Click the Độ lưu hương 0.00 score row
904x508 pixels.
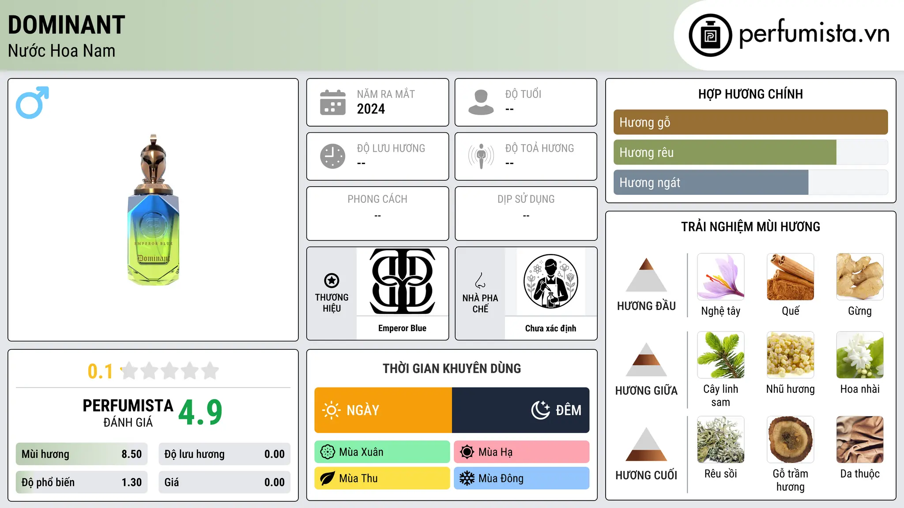[x=225, y=454]
